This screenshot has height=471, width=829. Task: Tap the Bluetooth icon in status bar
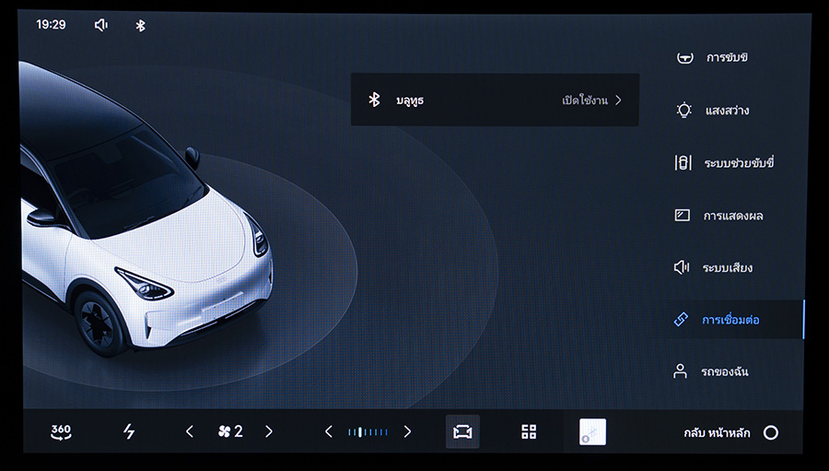(x=141, y=25)
